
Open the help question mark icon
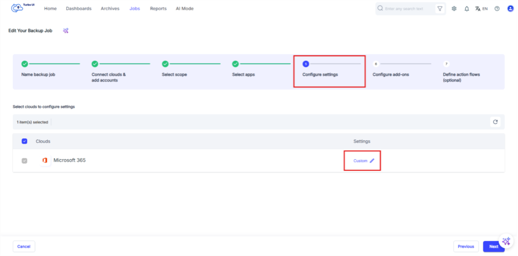coord(496,9)
